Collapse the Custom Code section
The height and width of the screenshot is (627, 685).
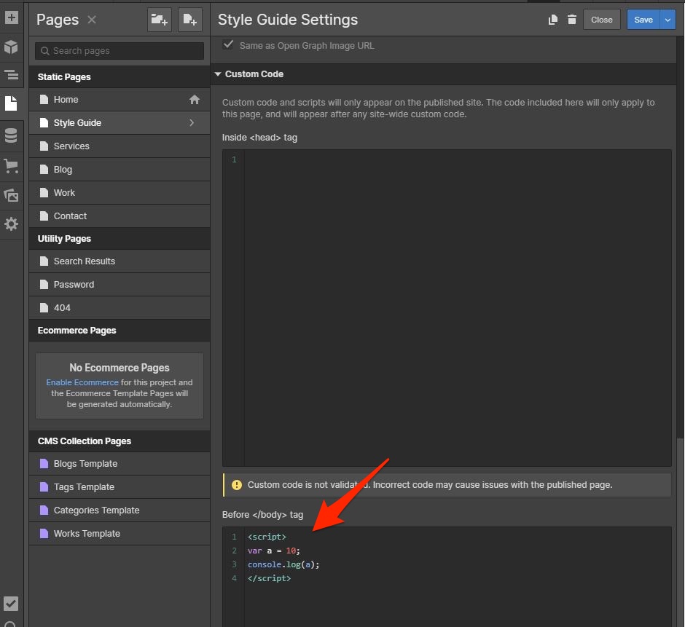(218, 74)
